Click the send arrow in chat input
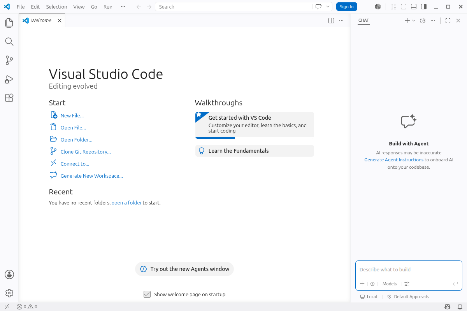 pos(455,284)
